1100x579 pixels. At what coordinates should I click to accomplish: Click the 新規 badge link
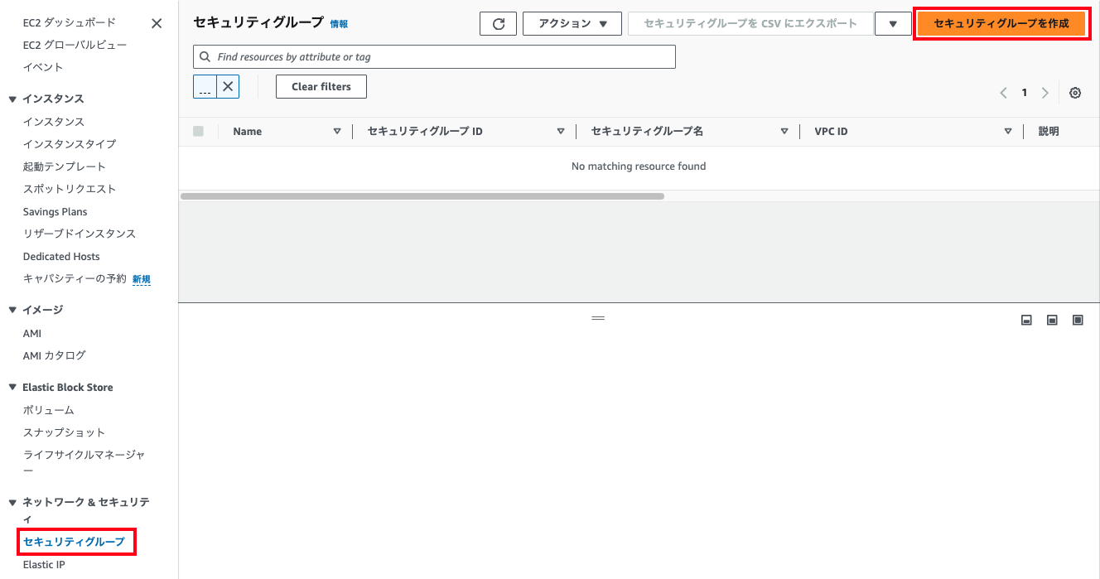142,279
